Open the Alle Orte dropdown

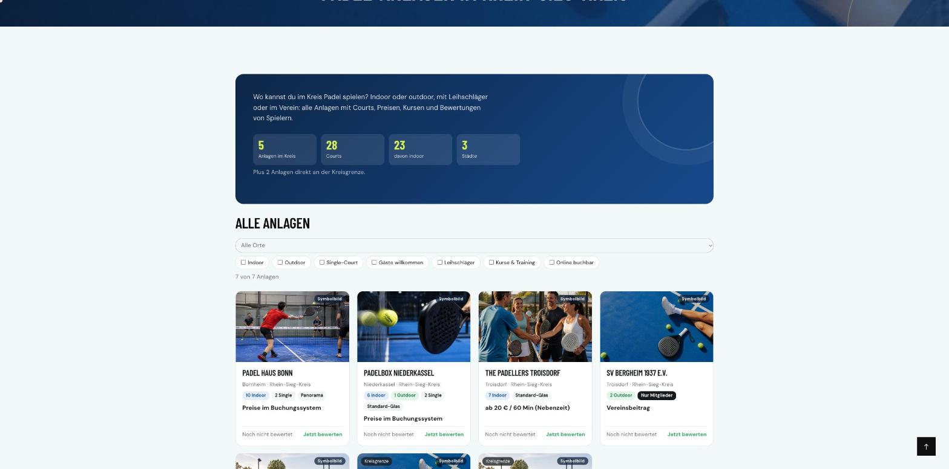coord(475,245)
